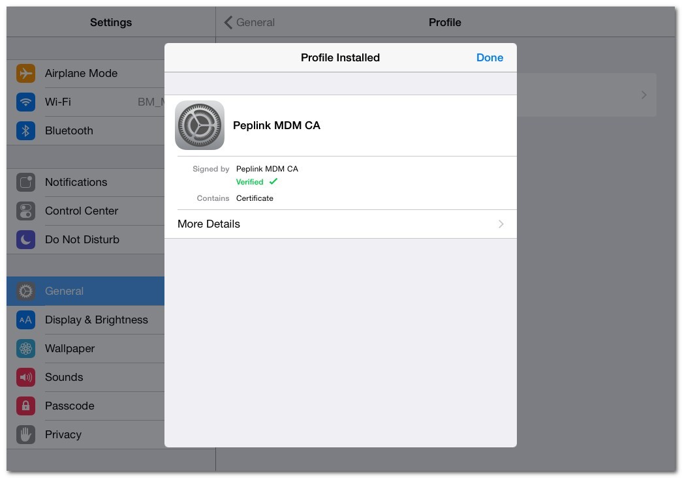
Task: Open Sounds settings label
Action: [x=64, y=378]
